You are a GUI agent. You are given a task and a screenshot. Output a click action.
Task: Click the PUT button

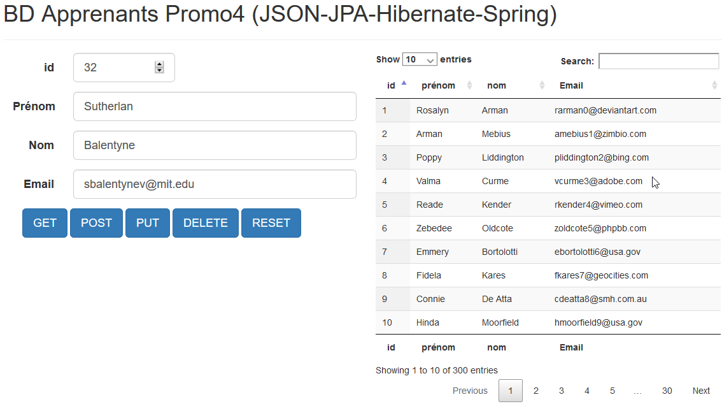(147, 222)
